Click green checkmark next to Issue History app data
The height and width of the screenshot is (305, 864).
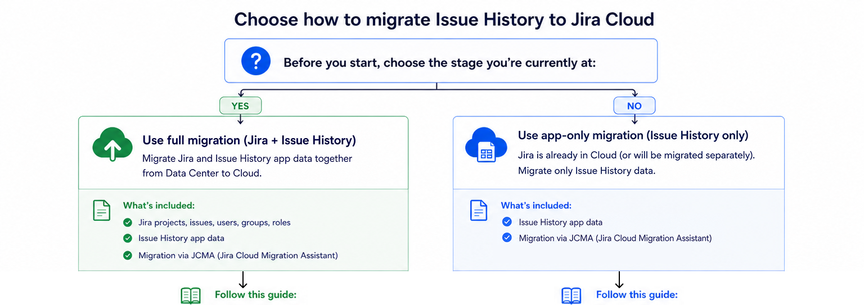[x=128, y=239]
